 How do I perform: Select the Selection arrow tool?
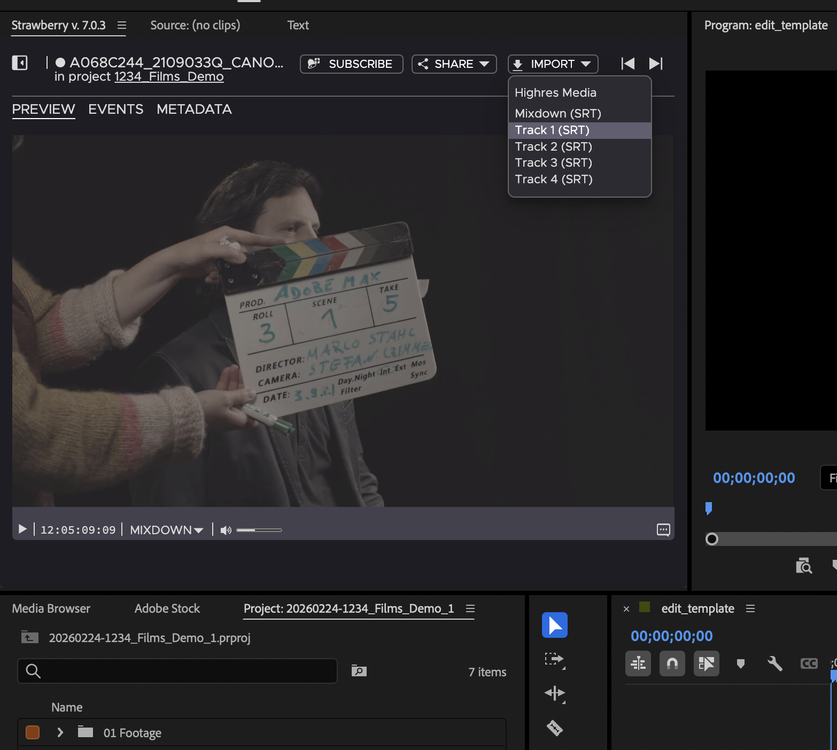(554, 625)
